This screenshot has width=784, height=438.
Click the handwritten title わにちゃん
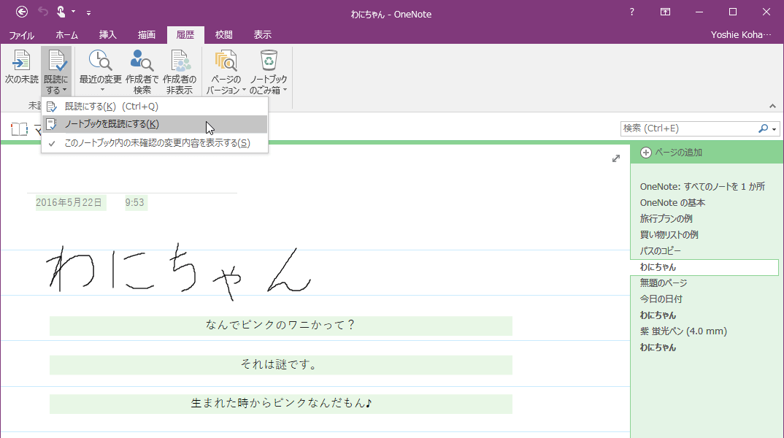179,272
